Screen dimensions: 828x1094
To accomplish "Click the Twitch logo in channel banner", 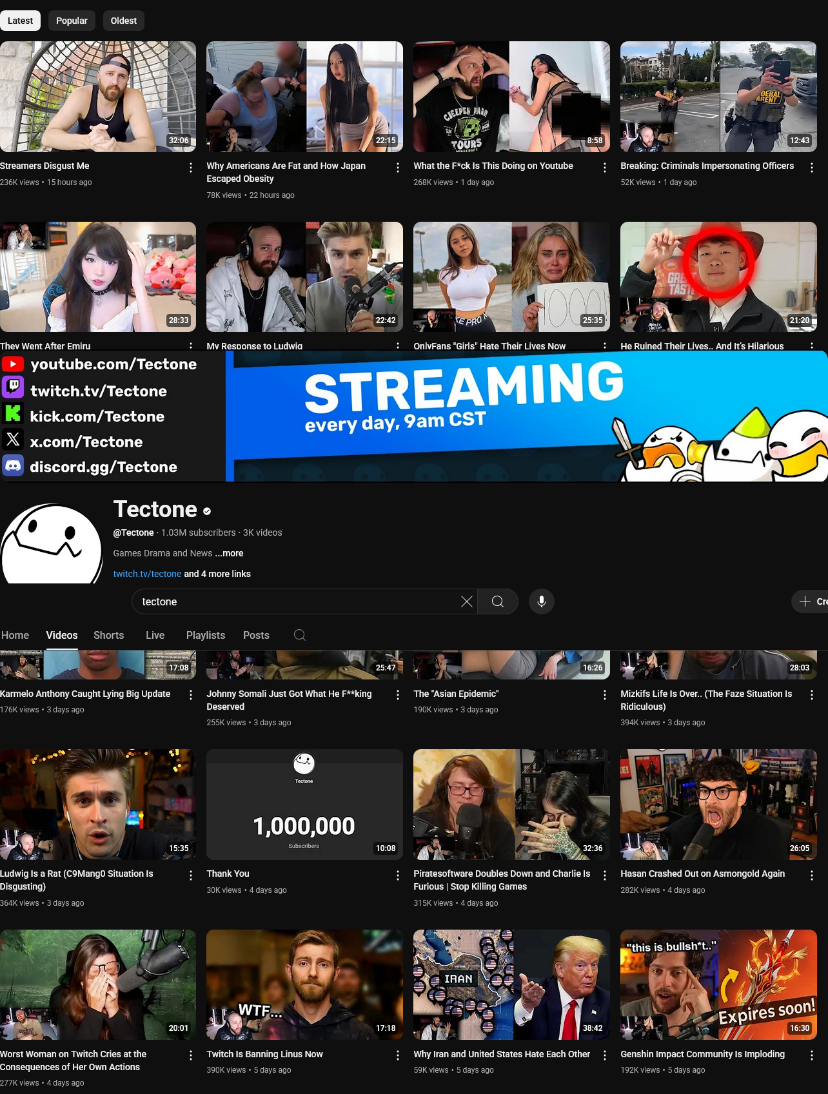I will pyautogui.click(x=13, y=387).
